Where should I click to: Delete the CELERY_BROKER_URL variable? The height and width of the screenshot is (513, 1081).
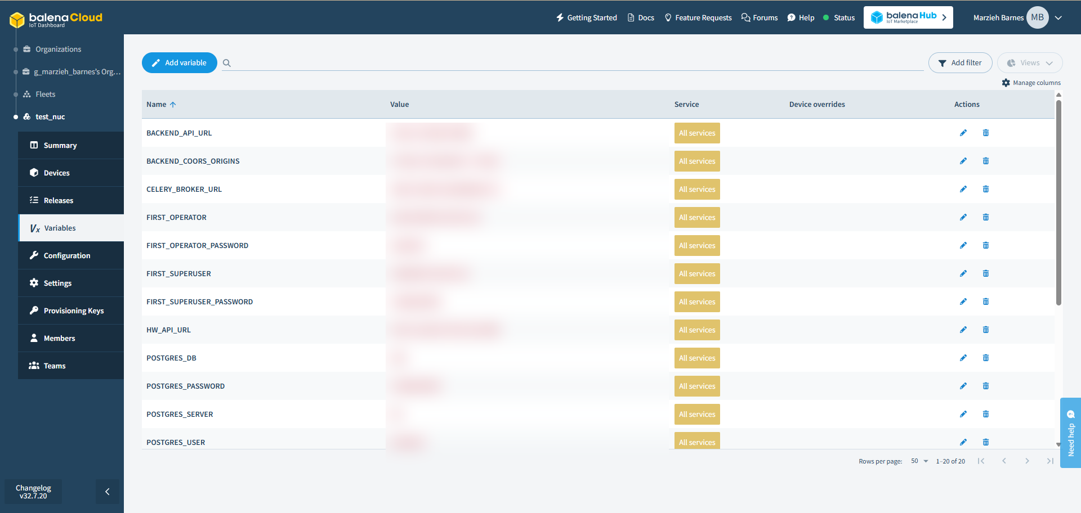tap(986, 189)
